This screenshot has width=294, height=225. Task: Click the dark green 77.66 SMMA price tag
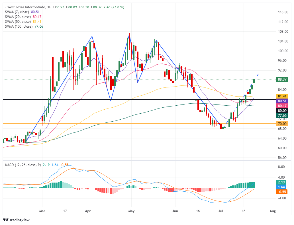pyautogui.click(x=282, y=116)
